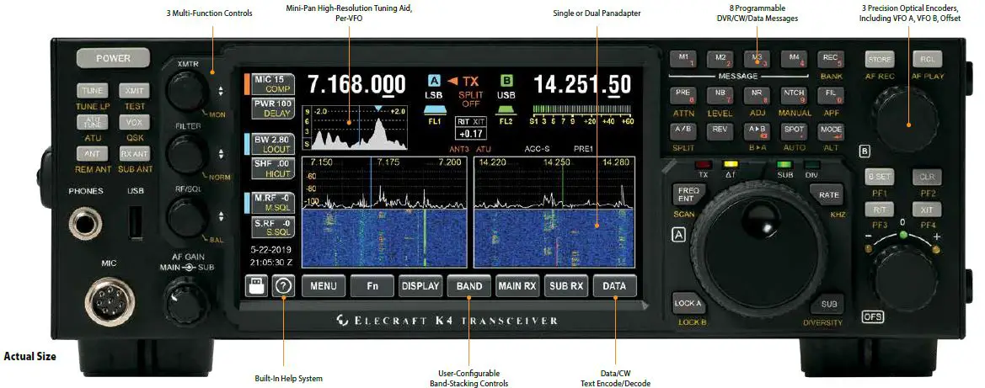Toggle noise reduction with the NR button

pyautogui.click(x=757, y=95)
